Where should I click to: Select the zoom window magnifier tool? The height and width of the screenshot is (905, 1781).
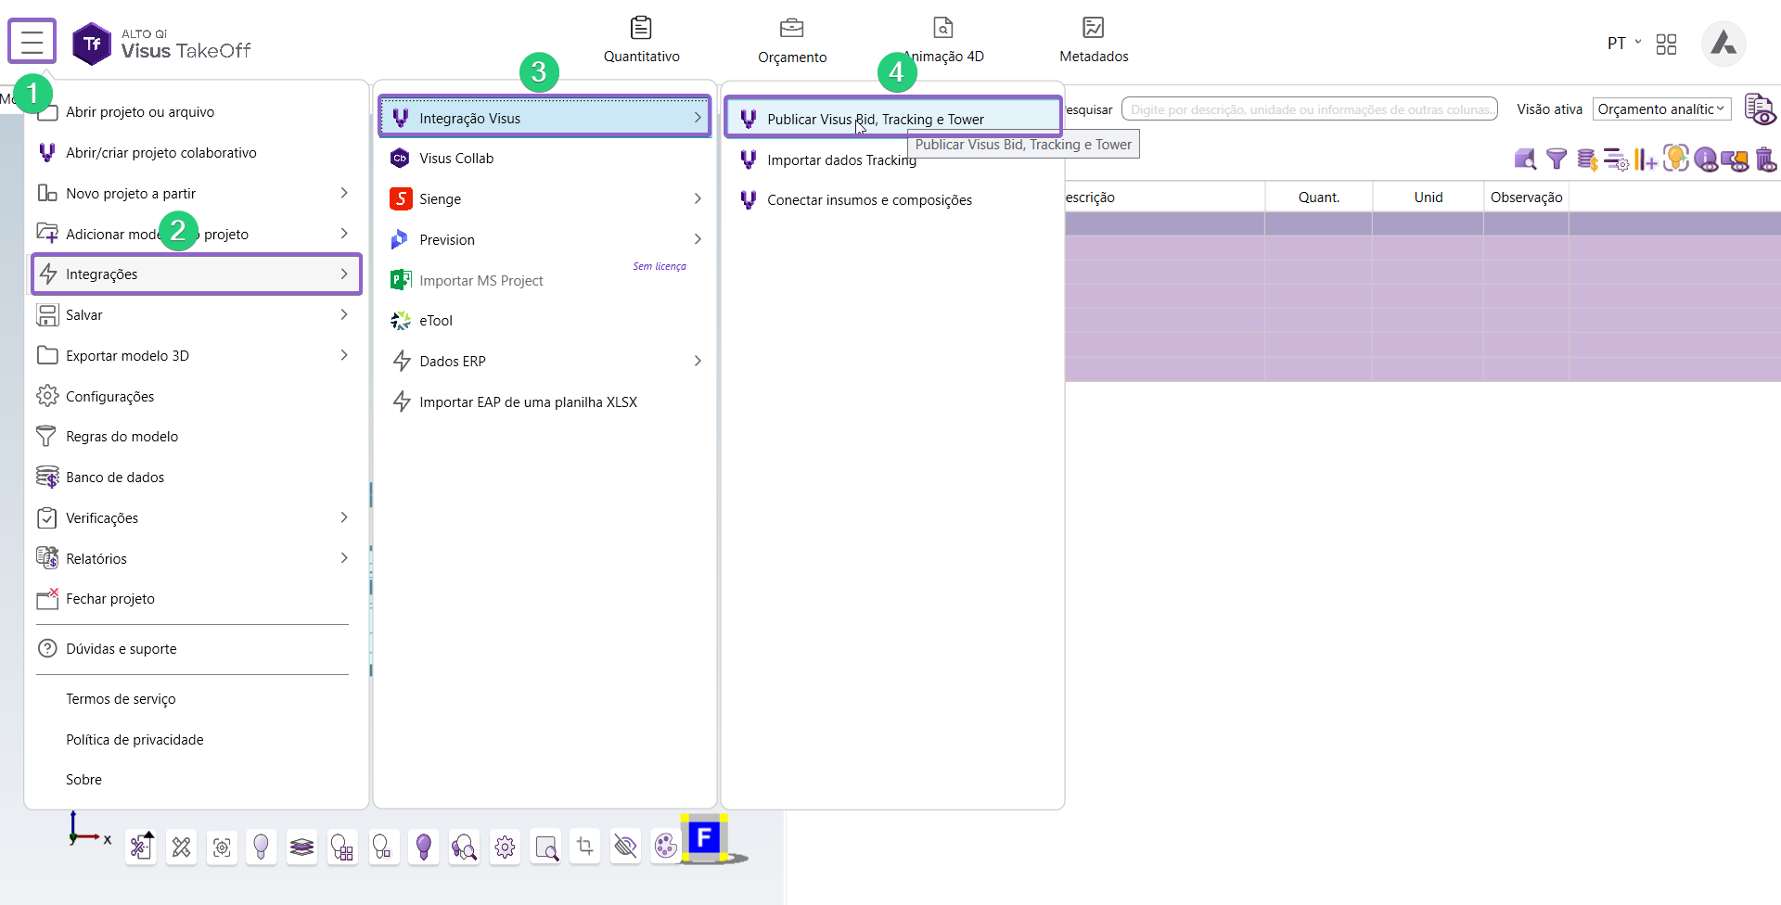[546, 847]
